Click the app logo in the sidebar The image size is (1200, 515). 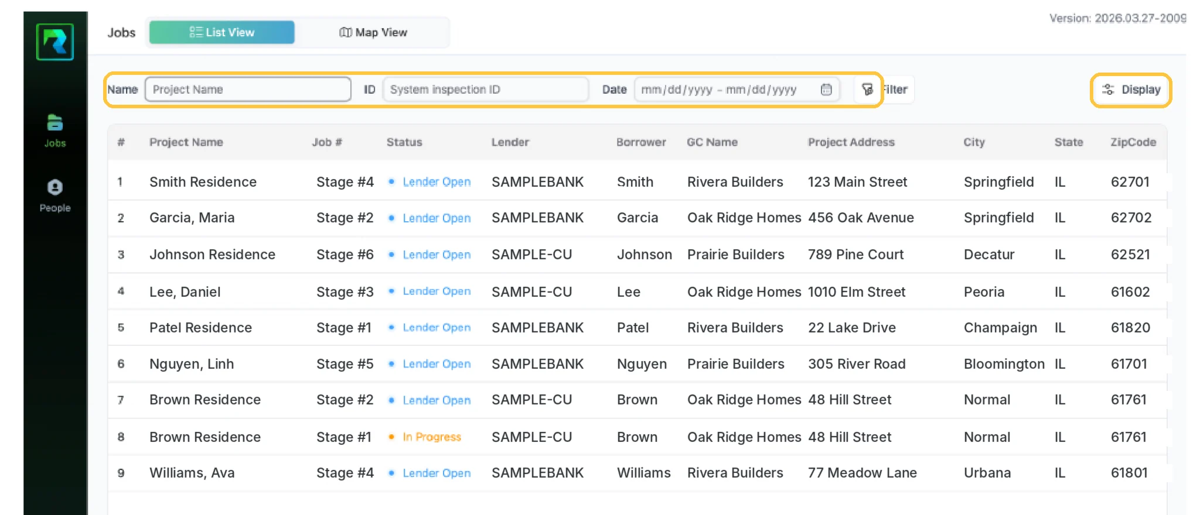55,42
